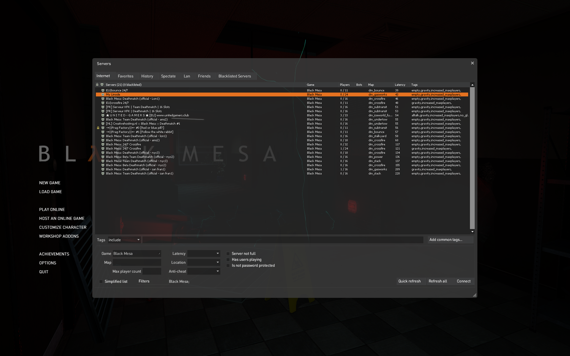This screenshot has height=356, width=570.
Task: Open the Blacklisted Servers tab
Action: pos(235,76)
